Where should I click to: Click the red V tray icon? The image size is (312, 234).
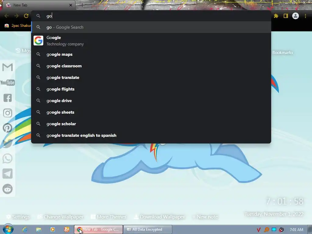pos(259,230)
